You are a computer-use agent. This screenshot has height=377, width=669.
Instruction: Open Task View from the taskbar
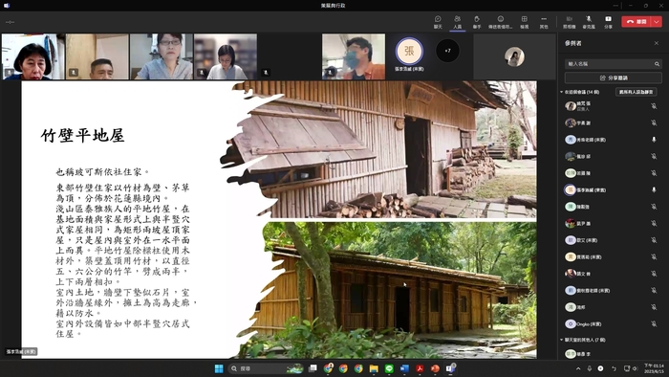[x=313, y=368]
